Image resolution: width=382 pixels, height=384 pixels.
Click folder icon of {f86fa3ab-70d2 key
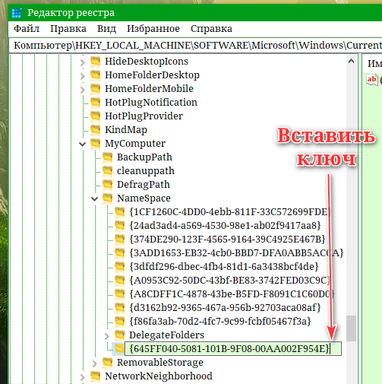point(120,322)
